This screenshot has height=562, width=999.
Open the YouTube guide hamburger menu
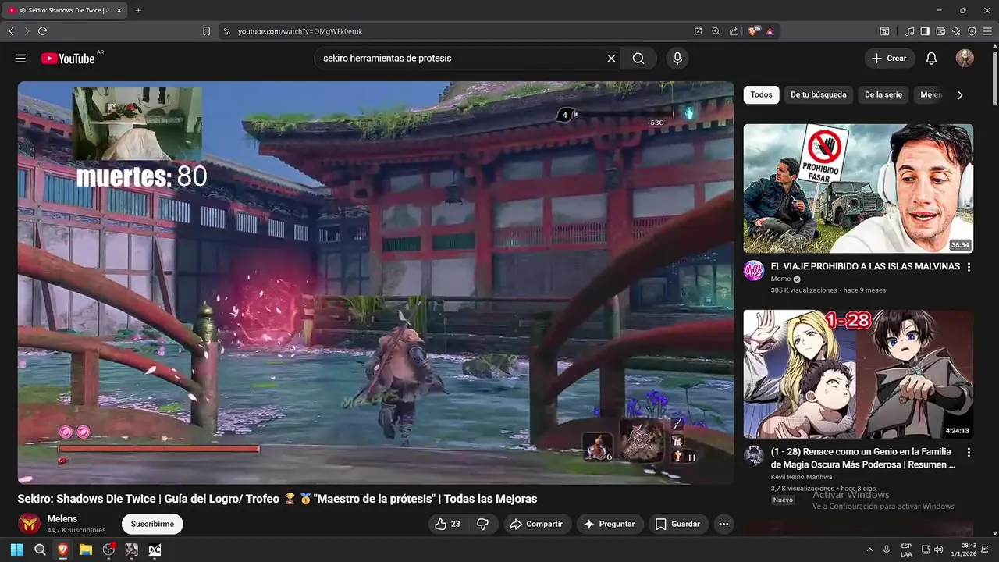pos(20,59)
